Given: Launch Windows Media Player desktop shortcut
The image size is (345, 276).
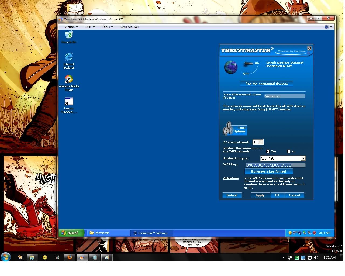Looking at the screenshot, I should 69,83.
